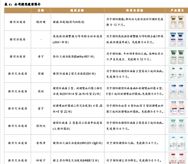
Task: Select the product name "柯喘宁"
Action: click(x=41, y=160)
